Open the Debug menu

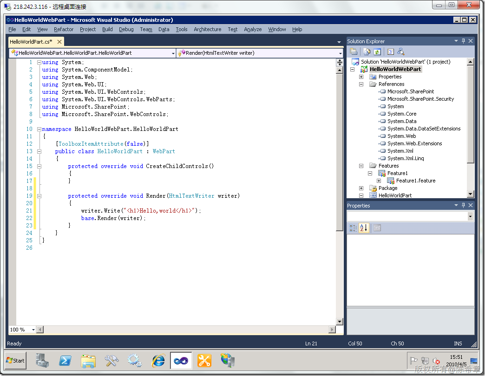(x=126, y=29)
